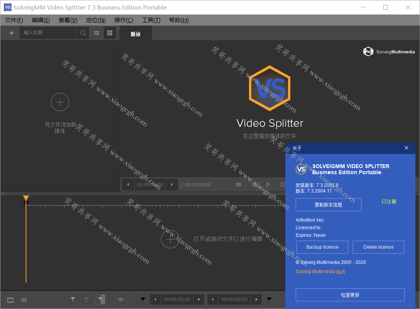
Task: Click the add marker icon in bottom toolbar
Action: (73, 299)
